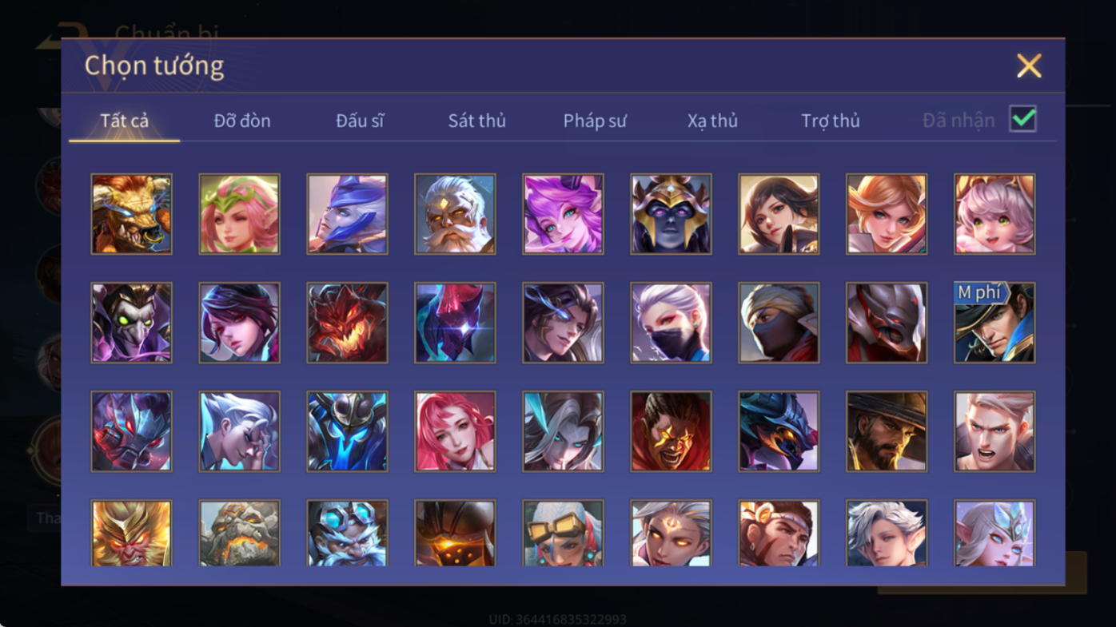Select the cowboy with brown hat portrait
Image resolution: width=1116 pixels, height=627 pixels.
pyautogui.click(x=887, y=431)
